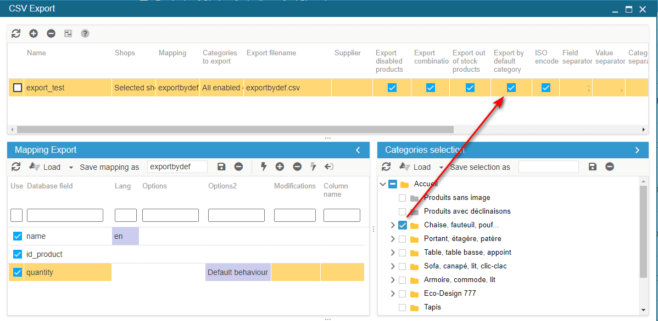This screenshot has height=321, width=658.
Task: Refresh the CSV Export script list
Action: coord(16,33)
